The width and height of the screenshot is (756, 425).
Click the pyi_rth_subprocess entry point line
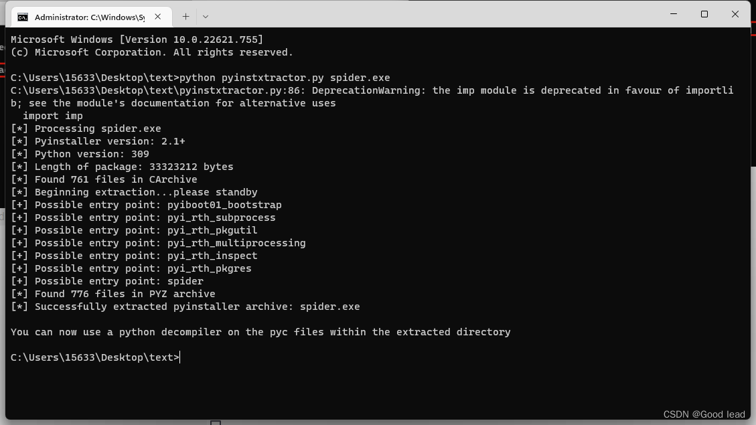coord(222,217)
